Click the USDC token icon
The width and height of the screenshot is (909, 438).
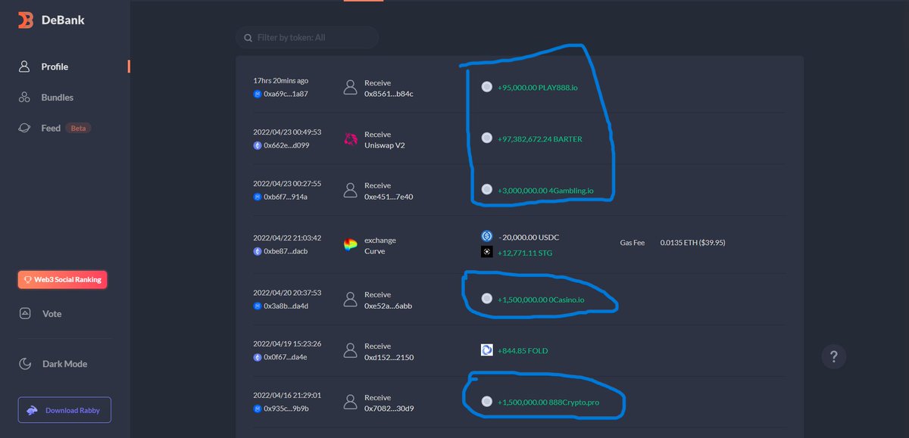[x=487, y=237]
